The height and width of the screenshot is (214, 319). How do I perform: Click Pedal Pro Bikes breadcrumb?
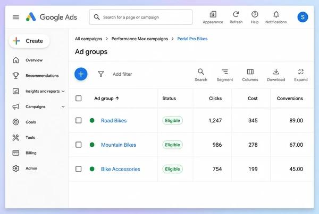tap(192, 39)
